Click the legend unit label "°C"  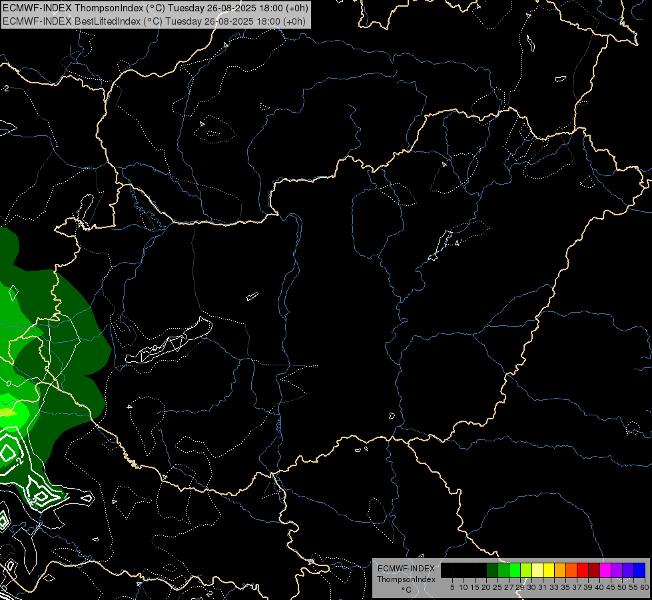pos(406,589)
